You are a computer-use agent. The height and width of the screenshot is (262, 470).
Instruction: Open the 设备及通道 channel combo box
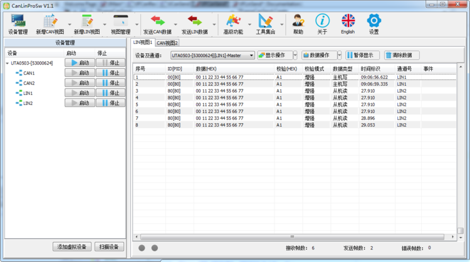click(x=212, y=55)
